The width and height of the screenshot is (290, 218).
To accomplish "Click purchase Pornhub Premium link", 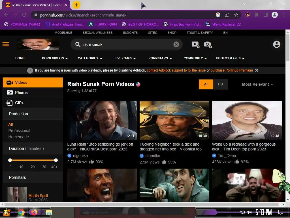I will tap(232, 70).
